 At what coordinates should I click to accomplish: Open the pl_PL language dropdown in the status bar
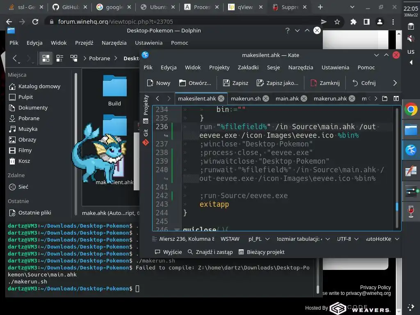[259, 239]
